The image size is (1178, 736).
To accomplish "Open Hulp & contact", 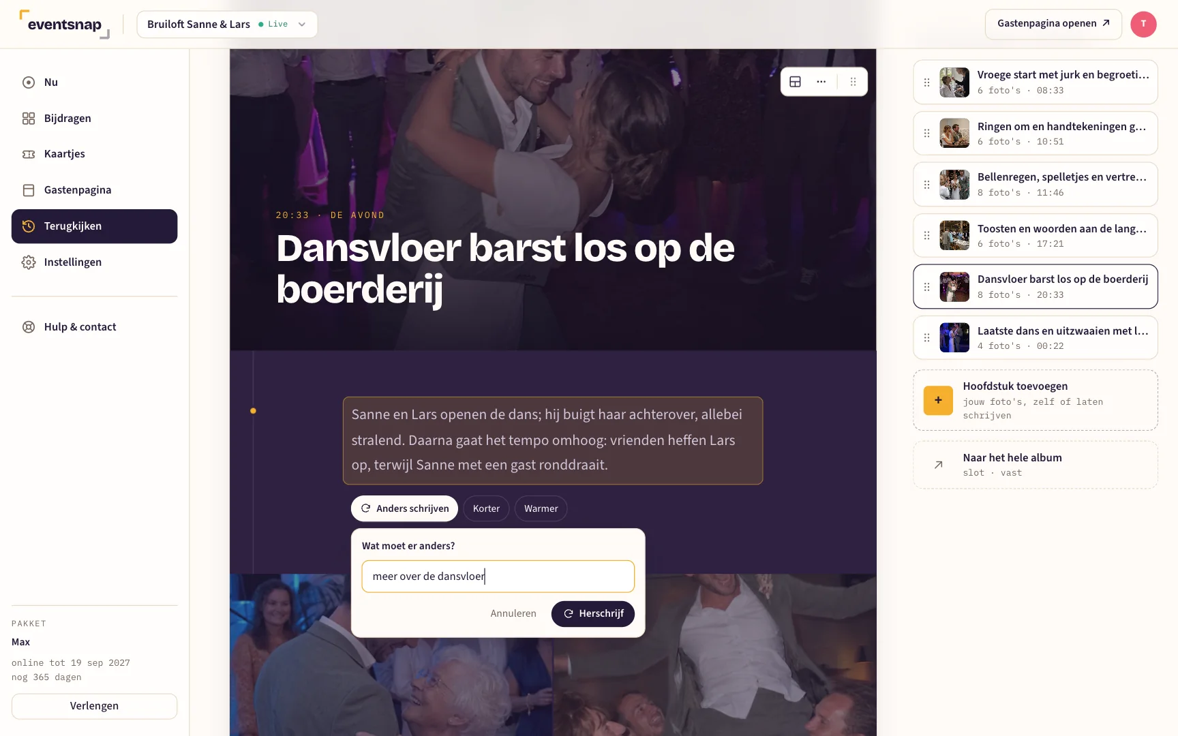I will pyautogui.click(x=94, y=327).
